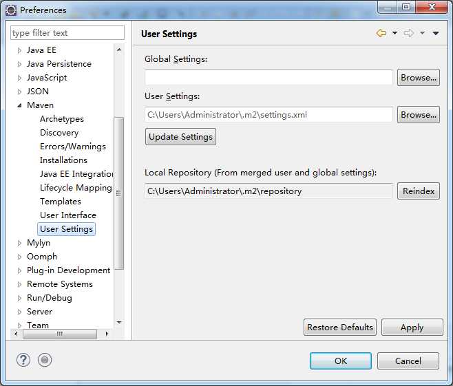Click the horizontal scrollbar thumb of tree
This screenshot has height=386, width=453.
(59, 334)
